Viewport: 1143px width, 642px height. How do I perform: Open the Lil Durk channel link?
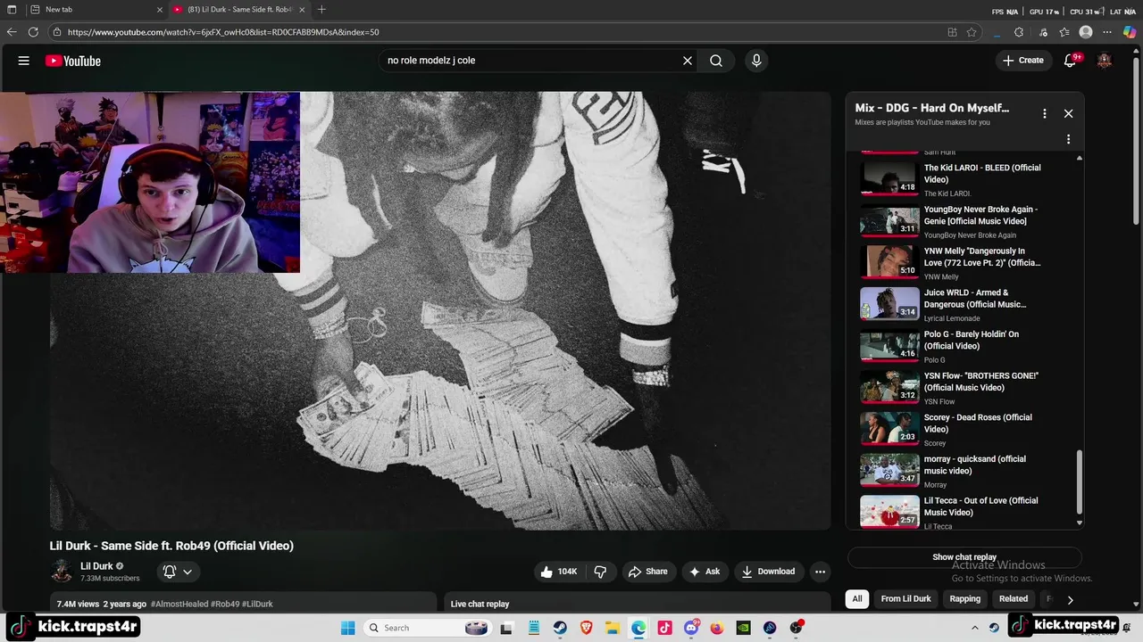tap(96, 566)
